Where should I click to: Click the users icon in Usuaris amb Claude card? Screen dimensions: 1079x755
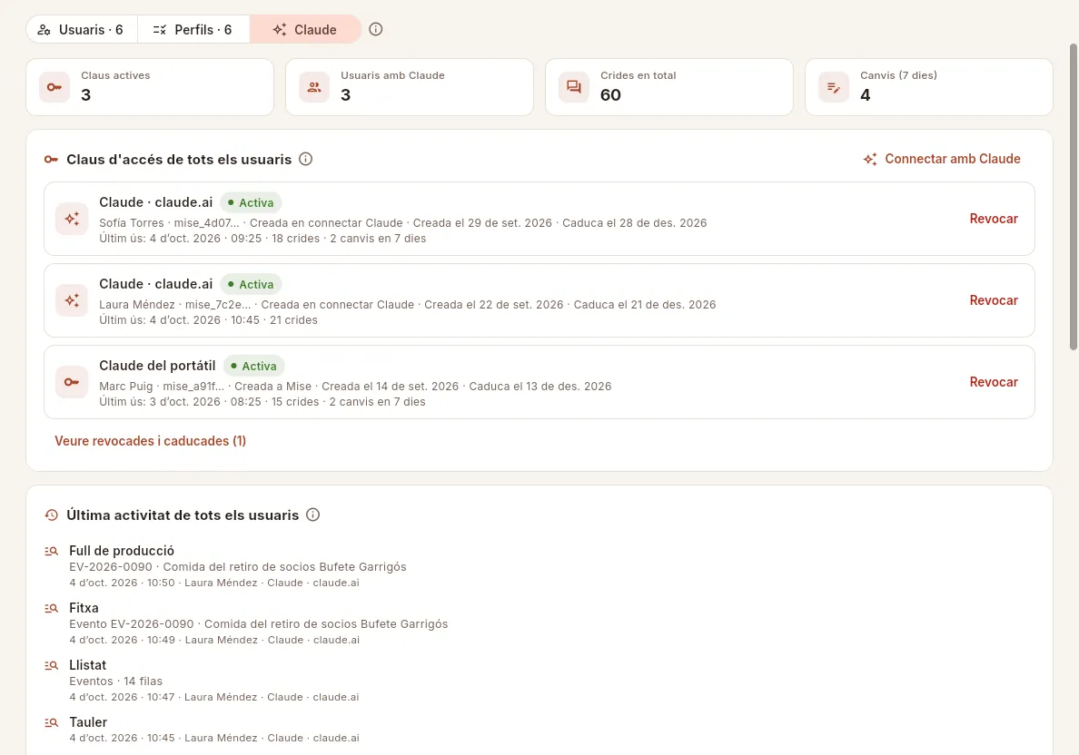point(314,87)
